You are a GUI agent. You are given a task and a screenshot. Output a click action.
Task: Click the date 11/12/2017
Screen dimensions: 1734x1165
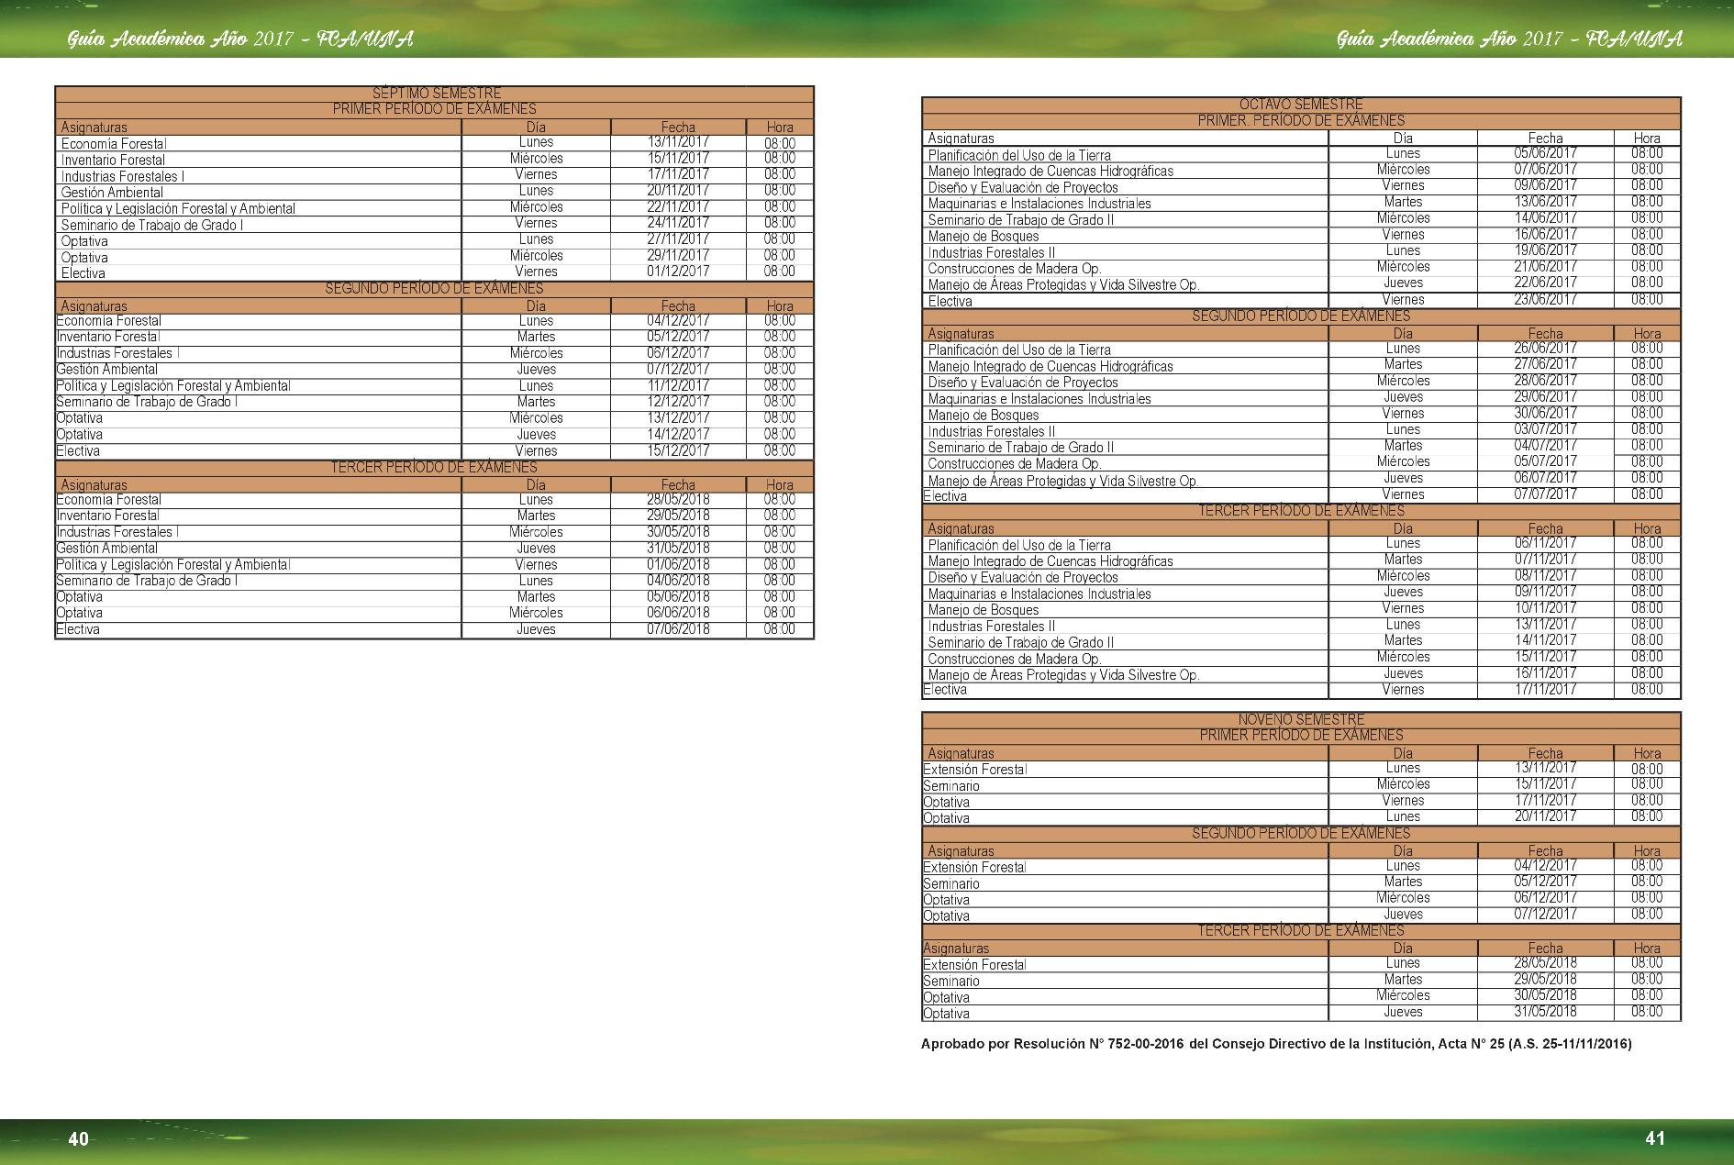pos(678,385)
